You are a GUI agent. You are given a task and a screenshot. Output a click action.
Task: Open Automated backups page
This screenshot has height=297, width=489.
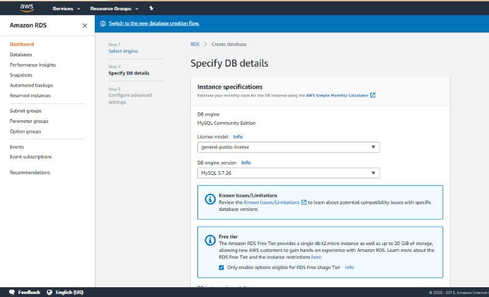pyautogui.click(x=32, y=85)
